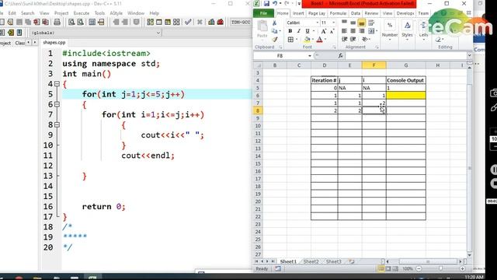Select the Sheet2 worksheet tab

pos(311,261)
